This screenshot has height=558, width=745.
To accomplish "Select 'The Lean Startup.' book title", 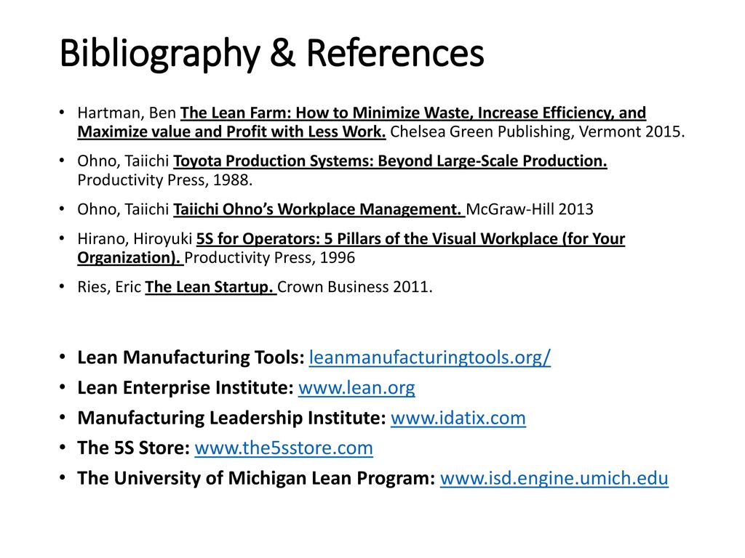I will click(x=210, y=287).
